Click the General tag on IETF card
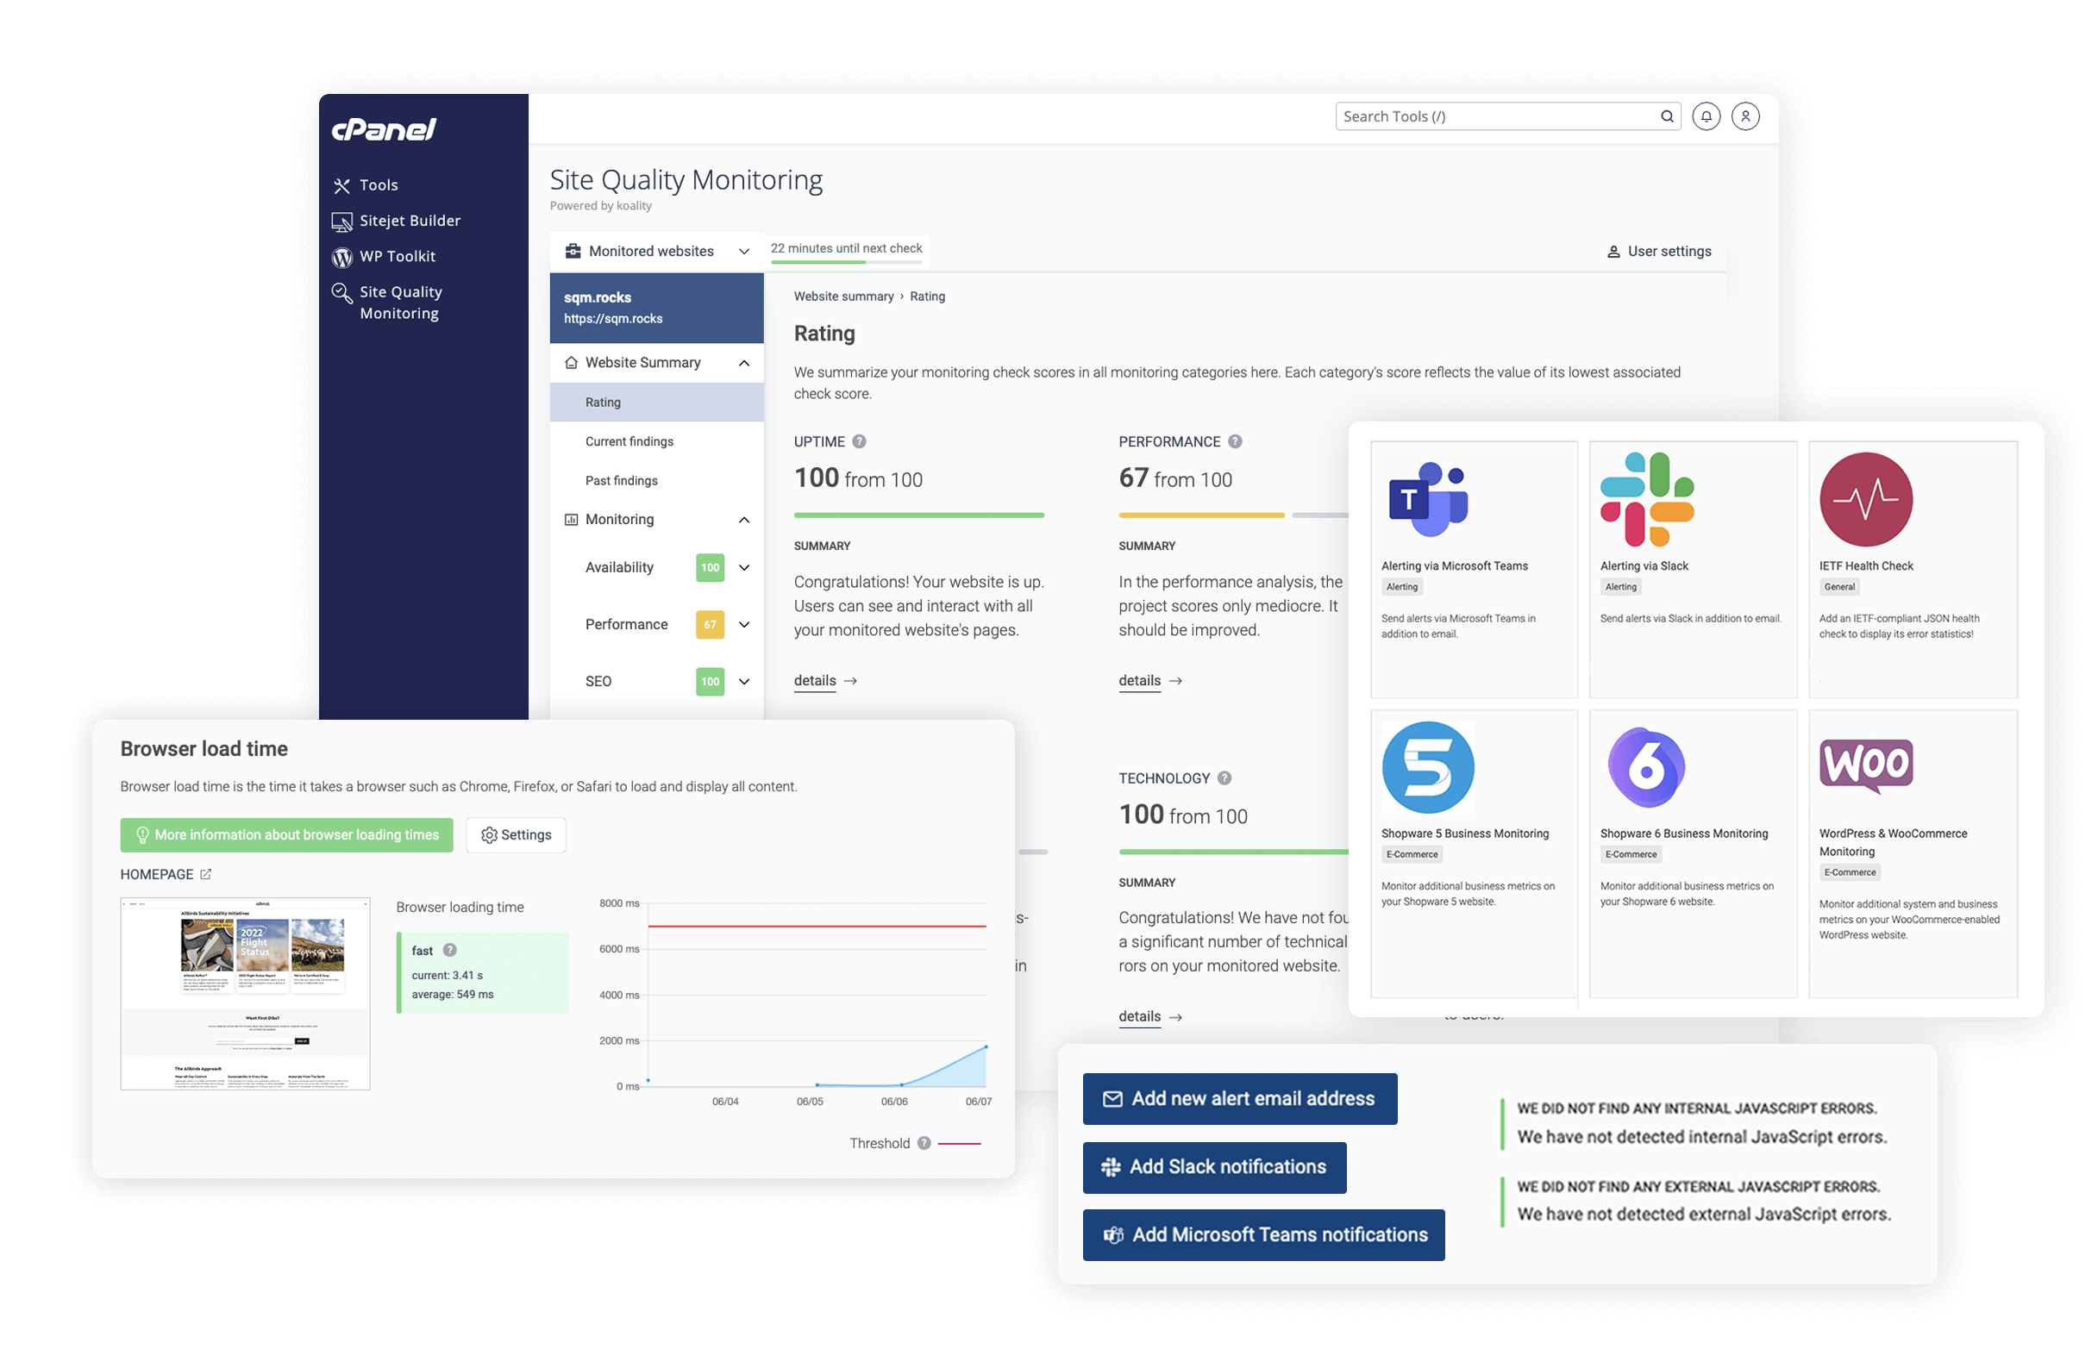 click(1839, 587)
